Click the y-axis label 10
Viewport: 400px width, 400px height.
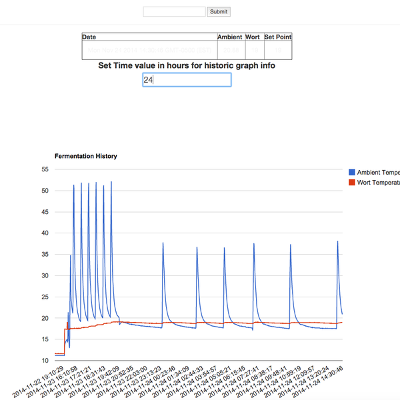tap(45, 361)
